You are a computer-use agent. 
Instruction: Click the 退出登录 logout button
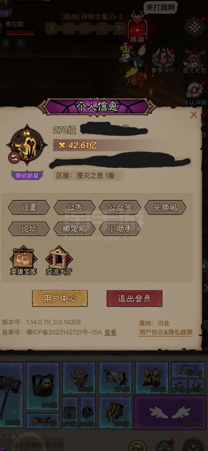pyautogui.click(x=134, y=298)
